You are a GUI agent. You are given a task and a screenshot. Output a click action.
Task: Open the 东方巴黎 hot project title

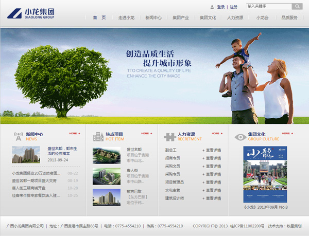pos(134,191)
